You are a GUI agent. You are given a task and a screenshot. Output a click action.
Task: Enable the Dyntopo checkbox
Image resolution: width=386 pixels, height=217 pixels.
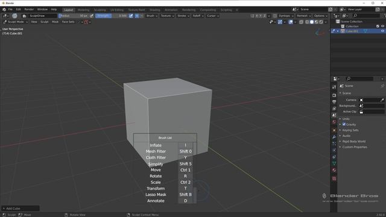tap(275, 16)
